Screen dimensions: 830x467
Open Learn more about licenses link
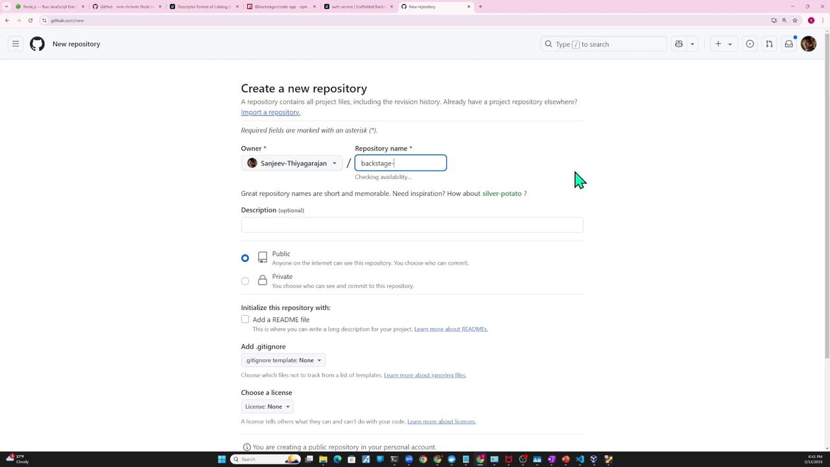click(x=442, y=422)
